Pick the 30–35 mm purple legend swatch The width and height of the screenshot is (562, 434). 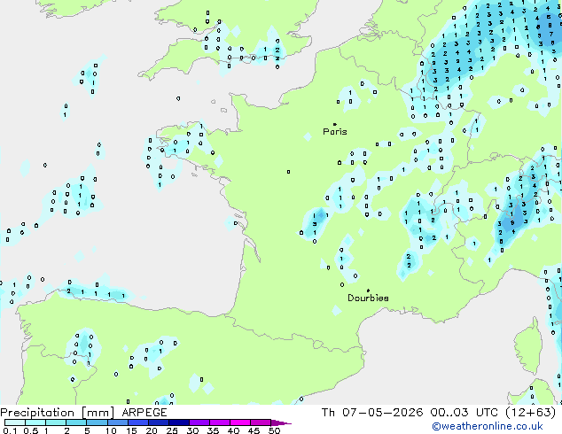tap(199, 422)
